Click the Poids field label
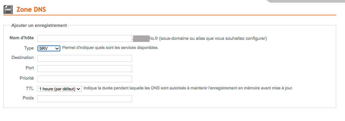The width and height of the screenshot is (345, 121). coord(28,98)
